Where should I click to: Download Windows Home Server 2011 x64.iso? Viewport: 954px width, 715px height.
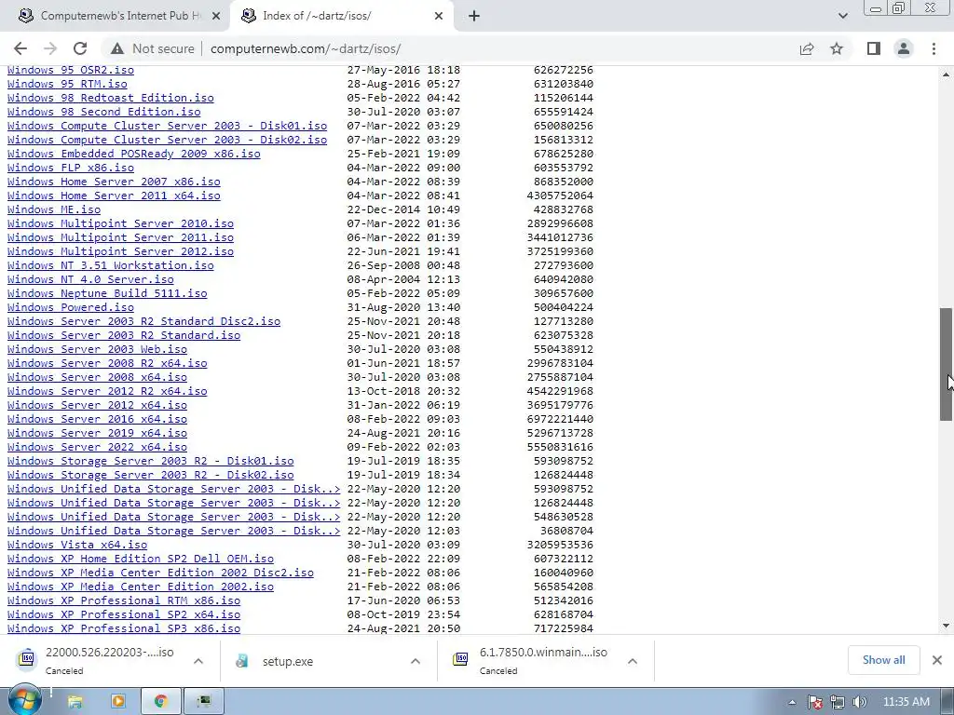[x=114, y=196]
